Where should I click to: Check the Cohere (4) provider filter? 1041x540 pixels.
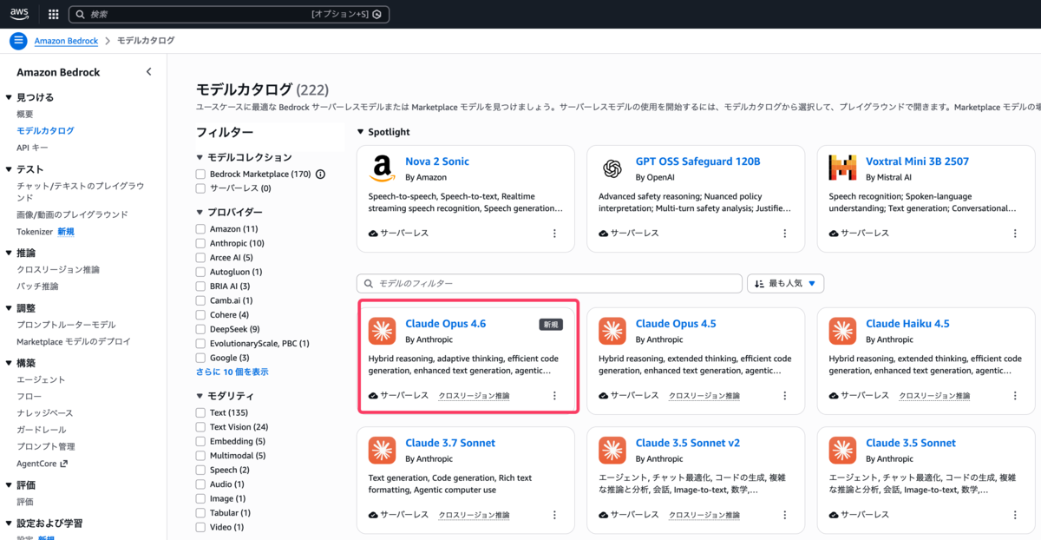pyautogui.click(x=201, y=314)
